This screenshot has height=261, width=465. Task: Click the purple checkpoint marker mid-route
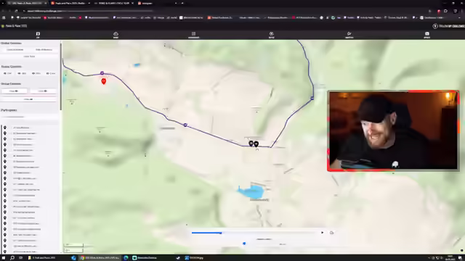[185, 125]
